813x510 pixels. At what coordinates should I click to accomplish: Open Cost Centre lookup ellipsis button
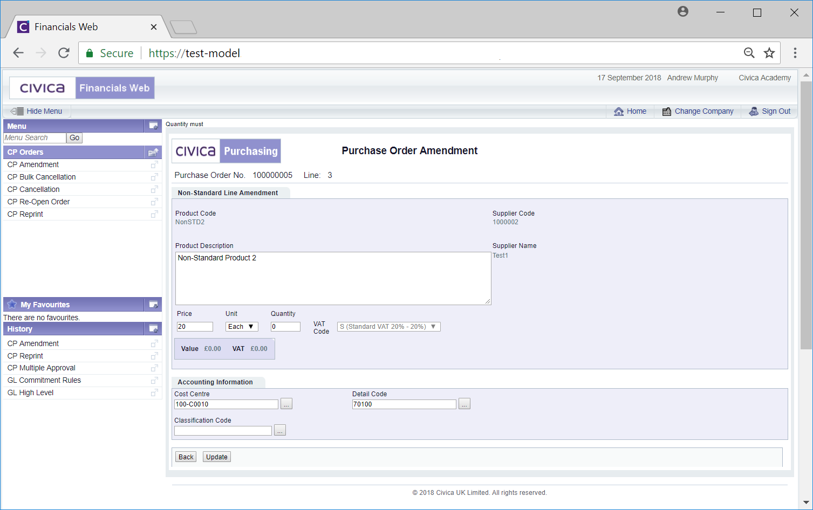pyautogui.click(x=286, y=404)
